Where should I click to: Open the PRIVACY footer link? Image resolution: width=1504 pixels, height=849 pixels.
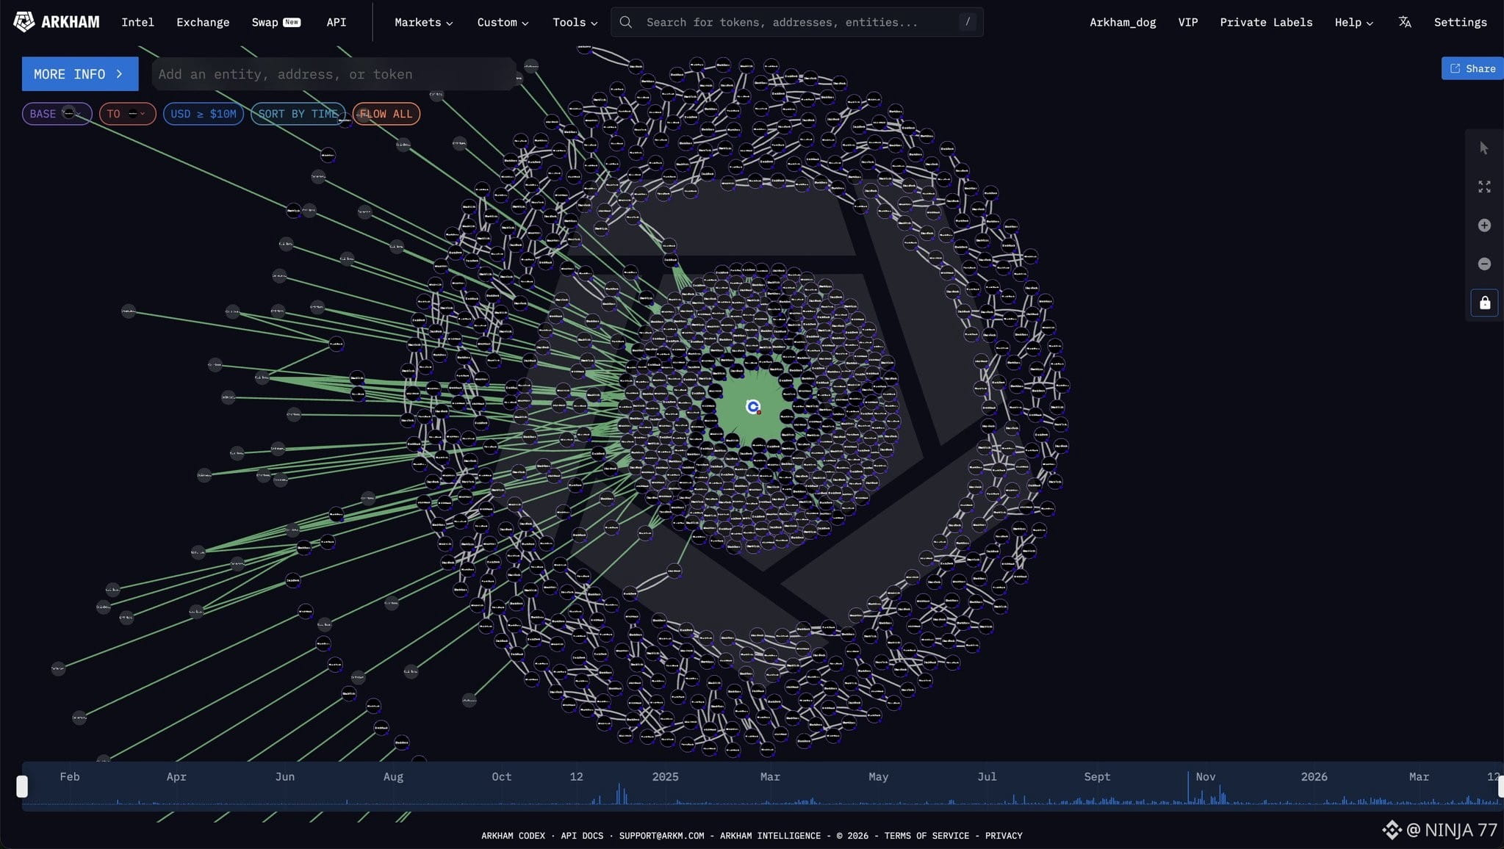coord(1004,836)
